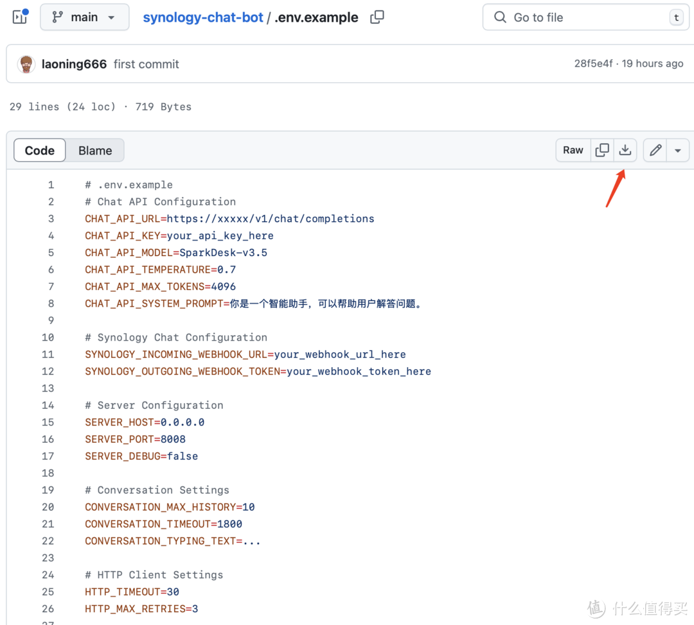Copy raw file contents icon
The width and height of the screenshot is (694, 625).
click(x=602, y=150)
